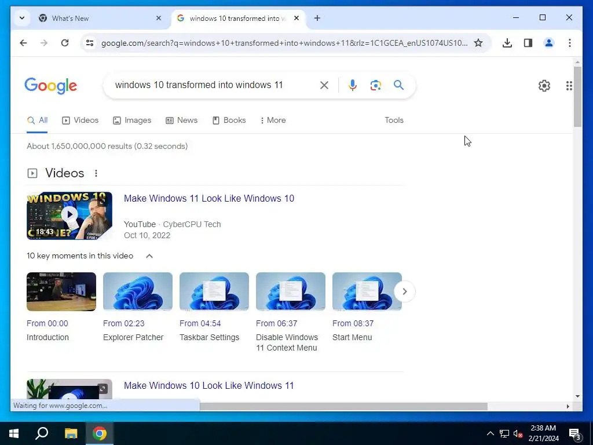Select the All results tab

click(x=37, y=120)
